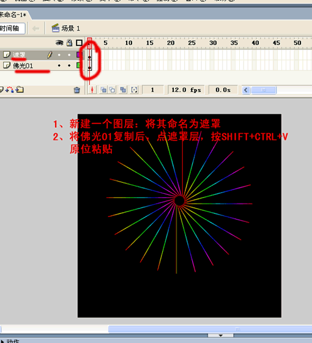Toggle the 时间轴 timeline button
The height and width of the screenshot is (343, 312).
point(12,29)
